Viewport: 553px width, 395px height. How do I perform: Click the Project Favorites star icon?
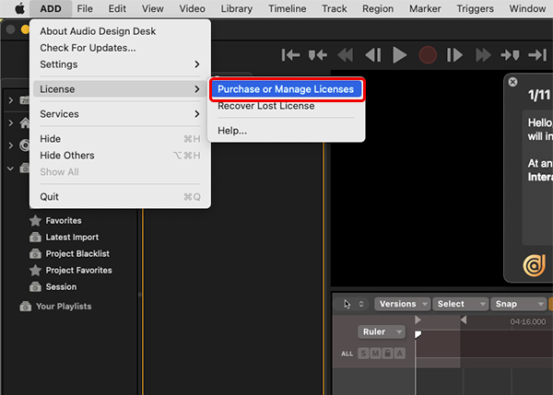35,271
